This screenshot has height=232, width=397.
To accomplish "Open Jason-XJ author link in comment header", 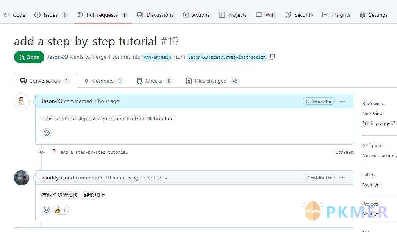I will [52, 101].
